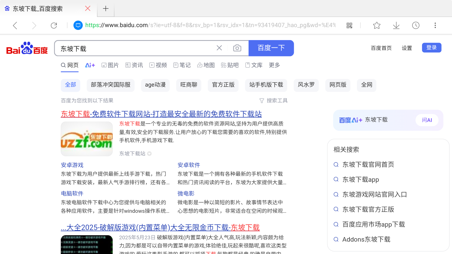452x254 pixels.
Task: Click the Baidu logo
Action: (27, 48)
